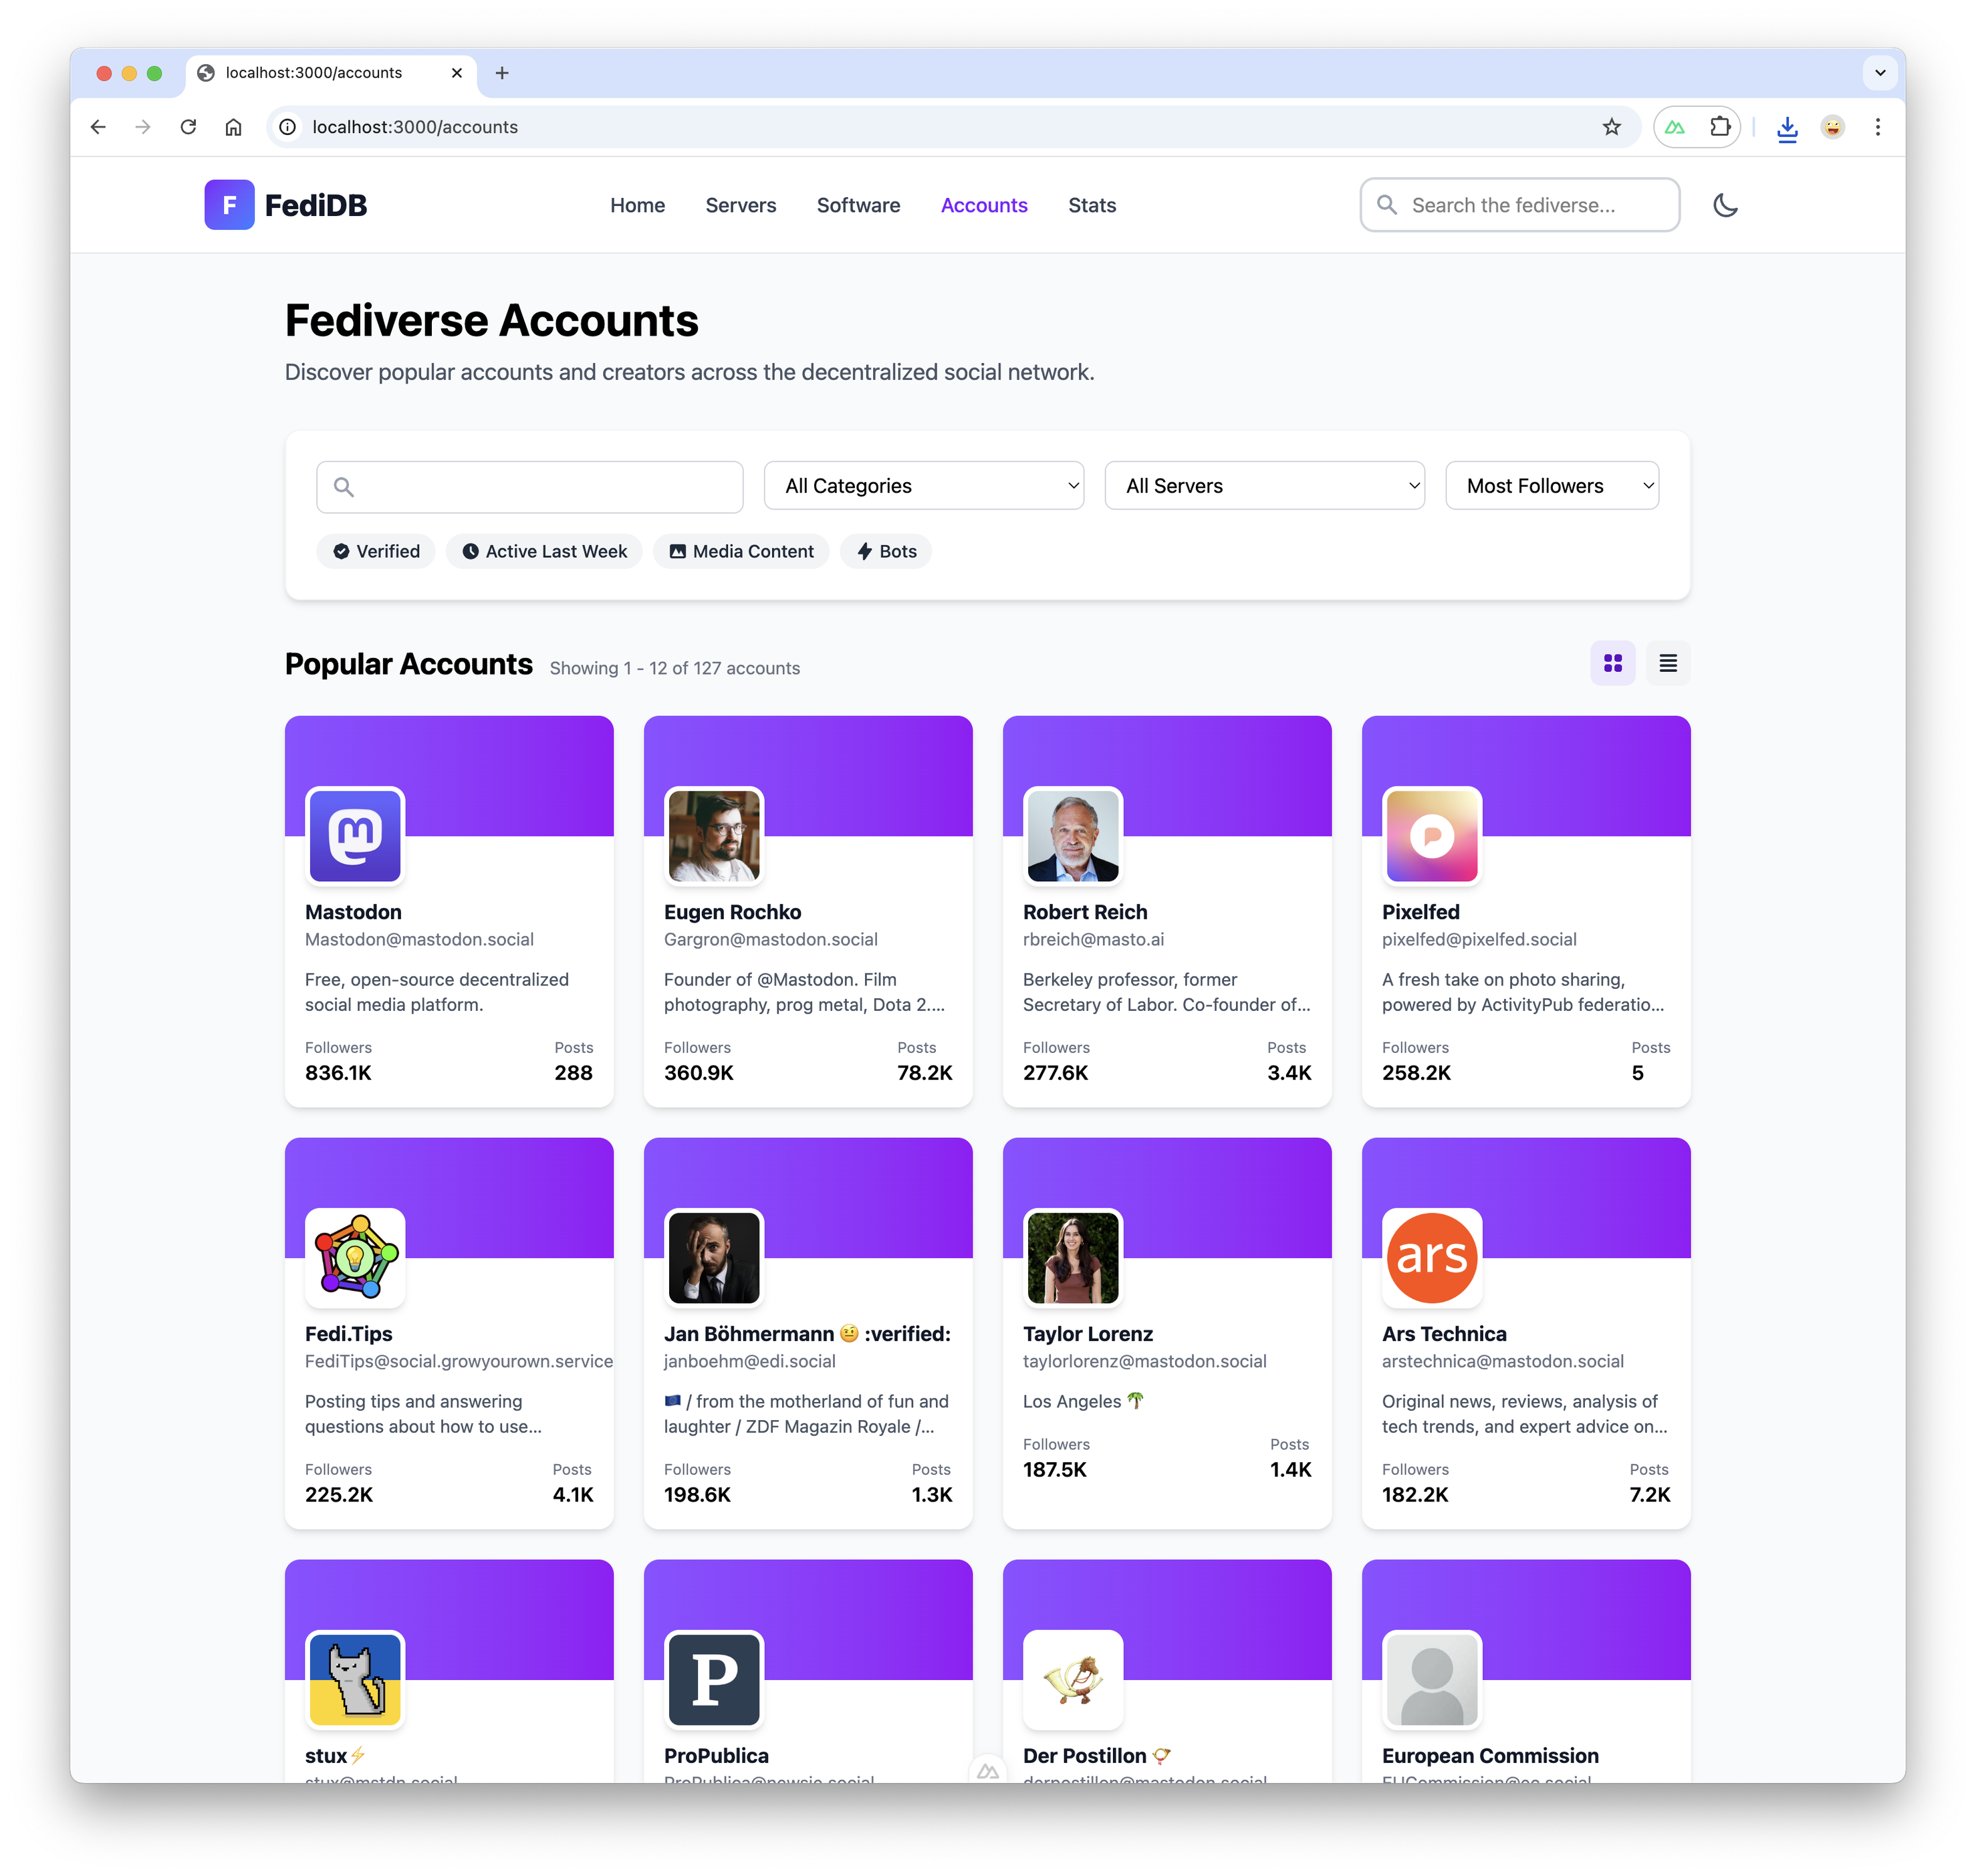Select the Accounts nav item

[983, 205]
